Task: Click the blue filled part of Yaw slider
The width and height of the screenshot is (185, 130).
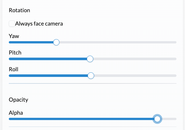Action: point(31,42)
